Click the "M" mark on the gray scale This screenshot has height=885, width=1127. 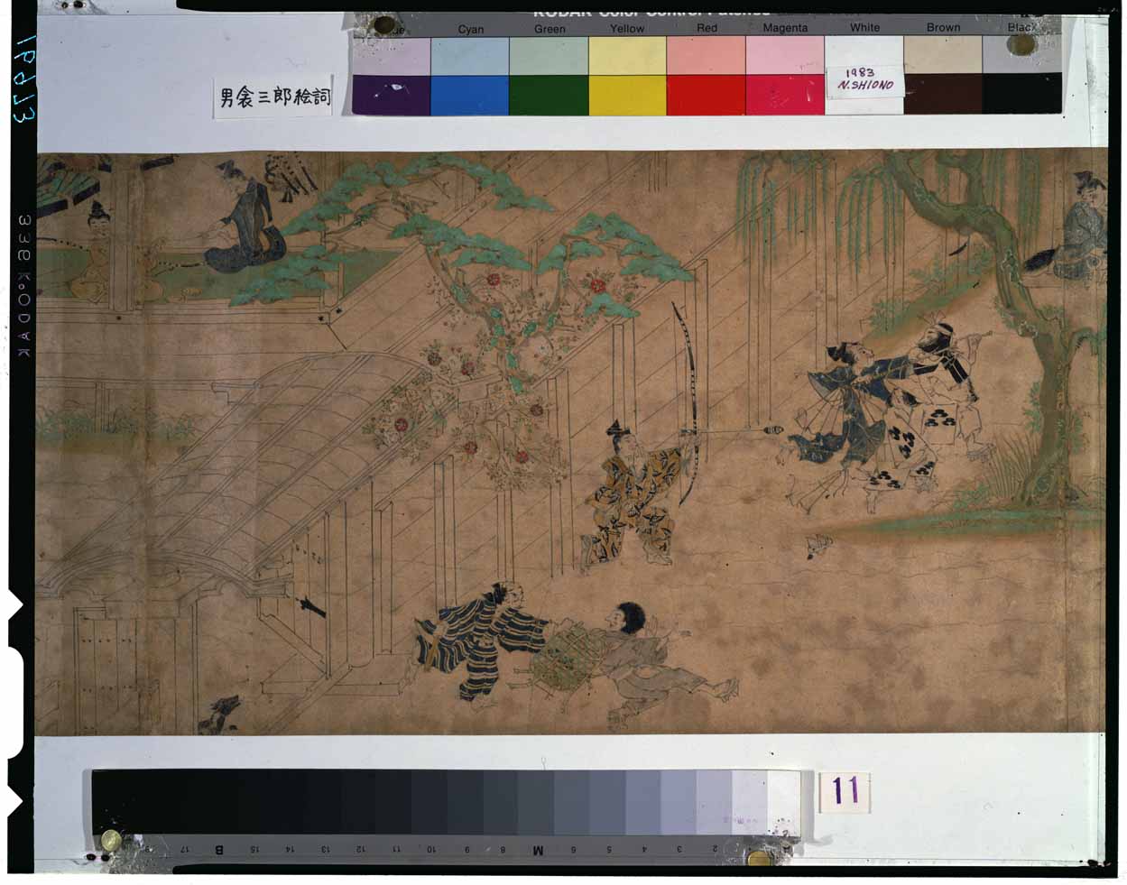tap(539, 850)
